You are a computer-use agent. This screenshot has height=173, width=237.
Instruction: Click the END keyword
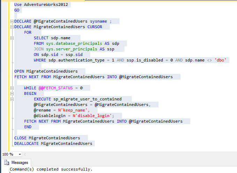click(28, 127)
